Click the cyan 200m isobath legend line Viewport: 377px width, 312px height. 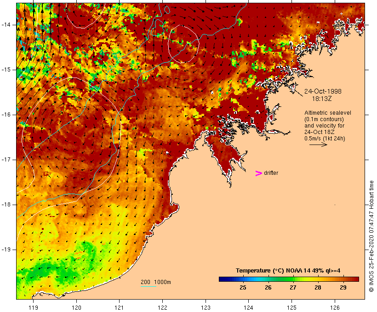click(x=149, y=286)
